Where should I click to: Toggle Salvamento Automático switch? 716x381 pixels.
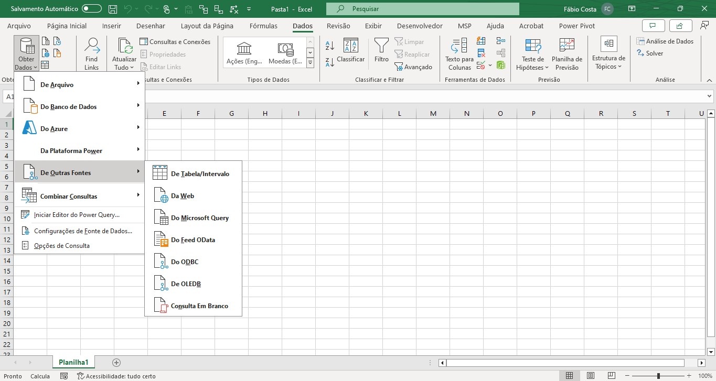click(92, 9)
